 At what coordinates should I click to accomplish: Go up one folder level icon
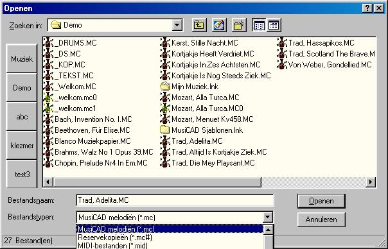(x=199, y=25)
